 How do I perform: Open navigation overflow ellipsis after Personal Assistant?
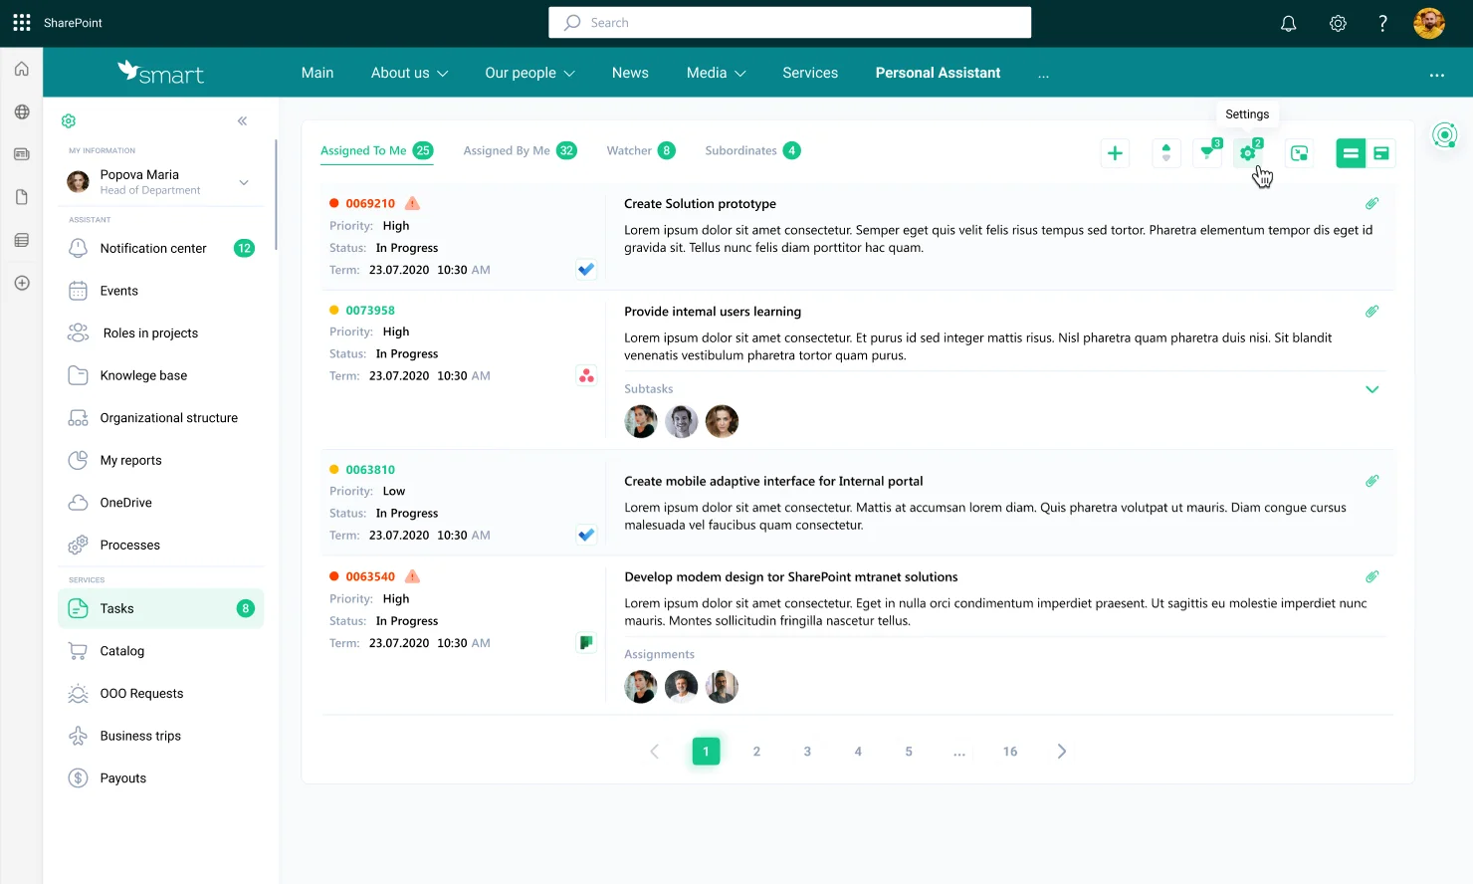(1043, 75)
